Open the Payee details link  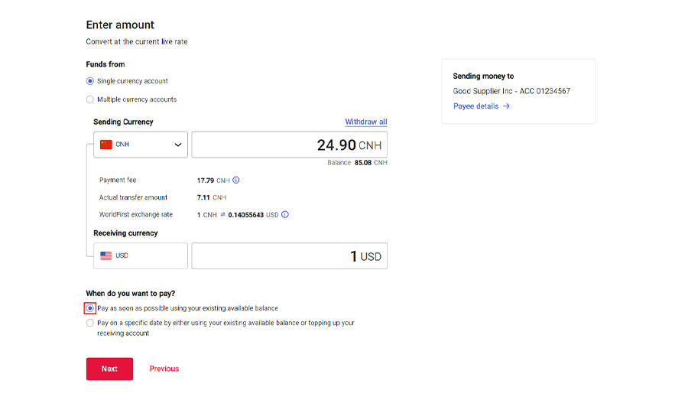(475, 106)
